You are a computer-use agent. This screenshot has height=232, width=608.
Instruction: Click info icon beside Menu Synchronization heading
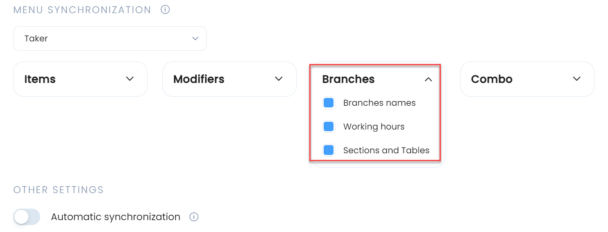click(x=165, y=9)
